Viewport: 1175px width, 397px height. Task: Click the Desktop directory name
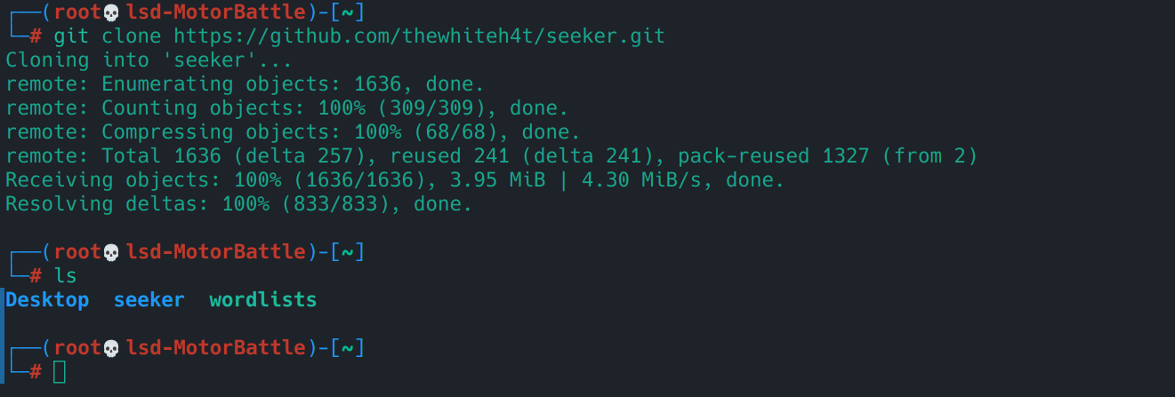(47, 300)
